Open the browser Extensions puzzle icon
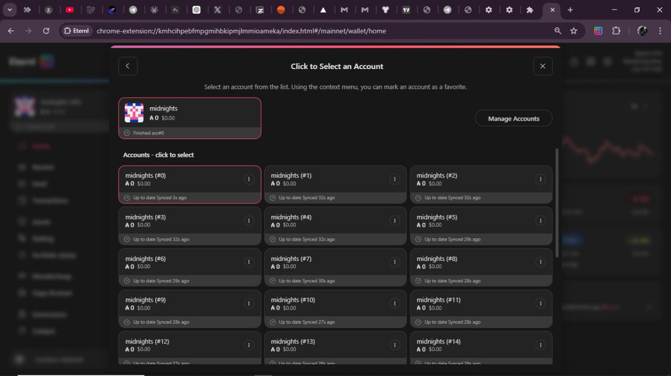The width and height of the screenshot is (671, 376). 616,31
